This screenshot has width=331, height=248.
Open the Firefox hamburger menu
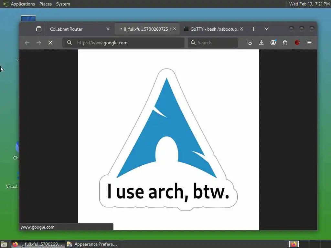click(309, 43)
